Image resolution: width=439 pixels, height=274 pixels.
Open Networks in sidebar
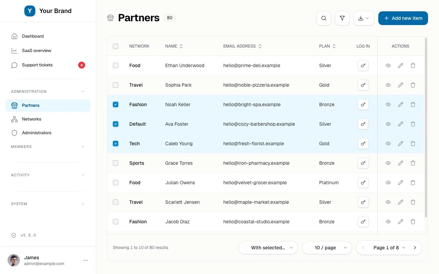48,119
